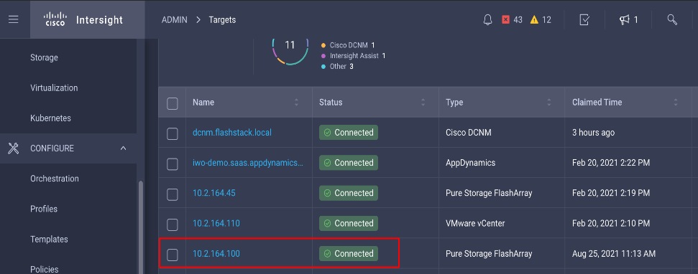Click the Cisco DCNM legend entry
The image size is (698, 274).
[x=348, y=45]
